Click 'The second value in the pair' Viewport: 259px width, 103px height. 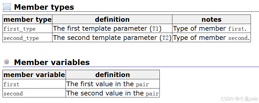113,93
